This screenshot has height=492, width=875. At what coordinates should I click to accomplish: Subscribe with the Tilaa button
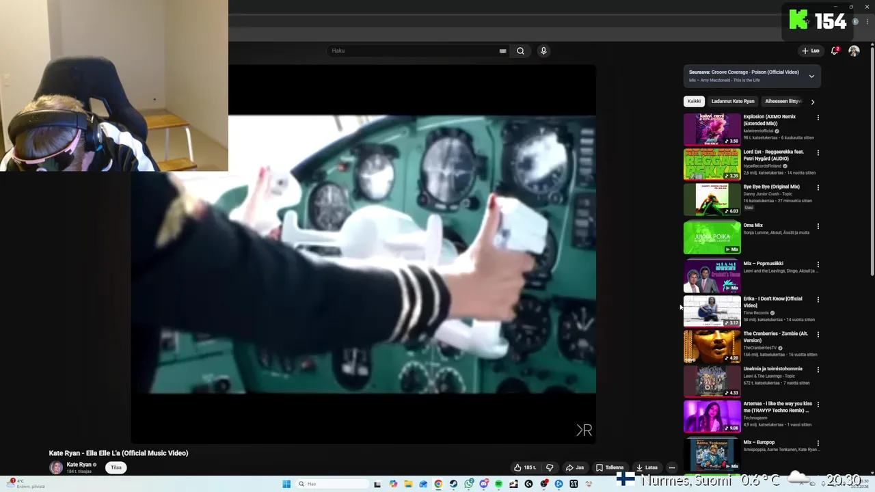pos(116,467)
